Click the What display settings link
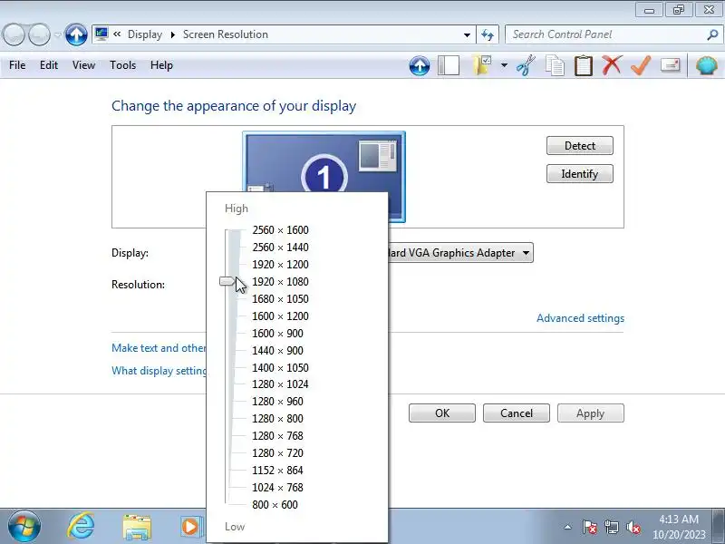725x544 pixels. point(159,371)
